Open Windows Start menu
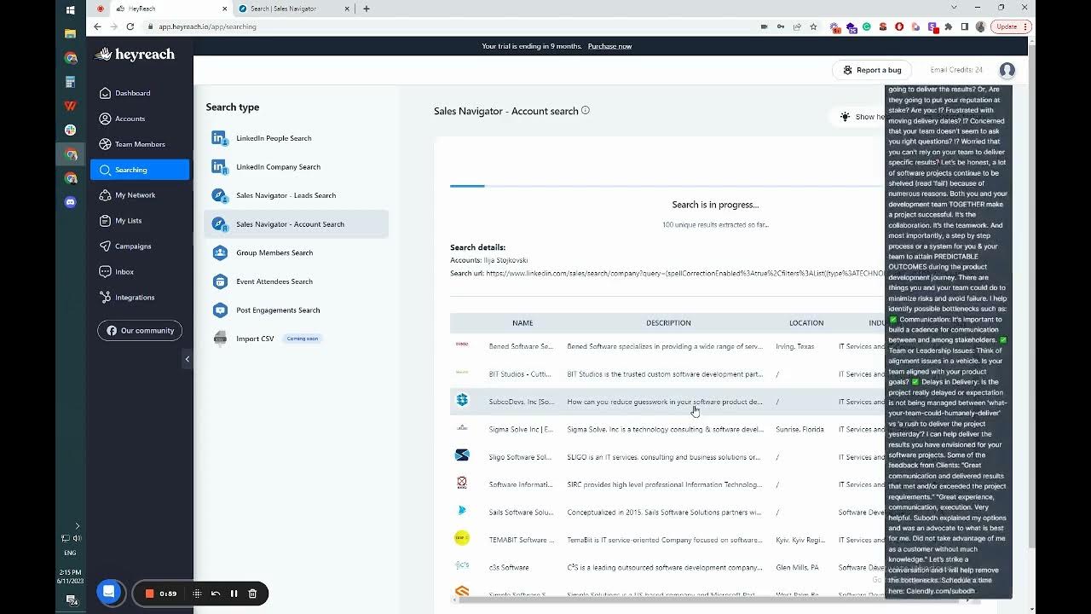Screen dimensions: 1091x614 tap(70, 9)
